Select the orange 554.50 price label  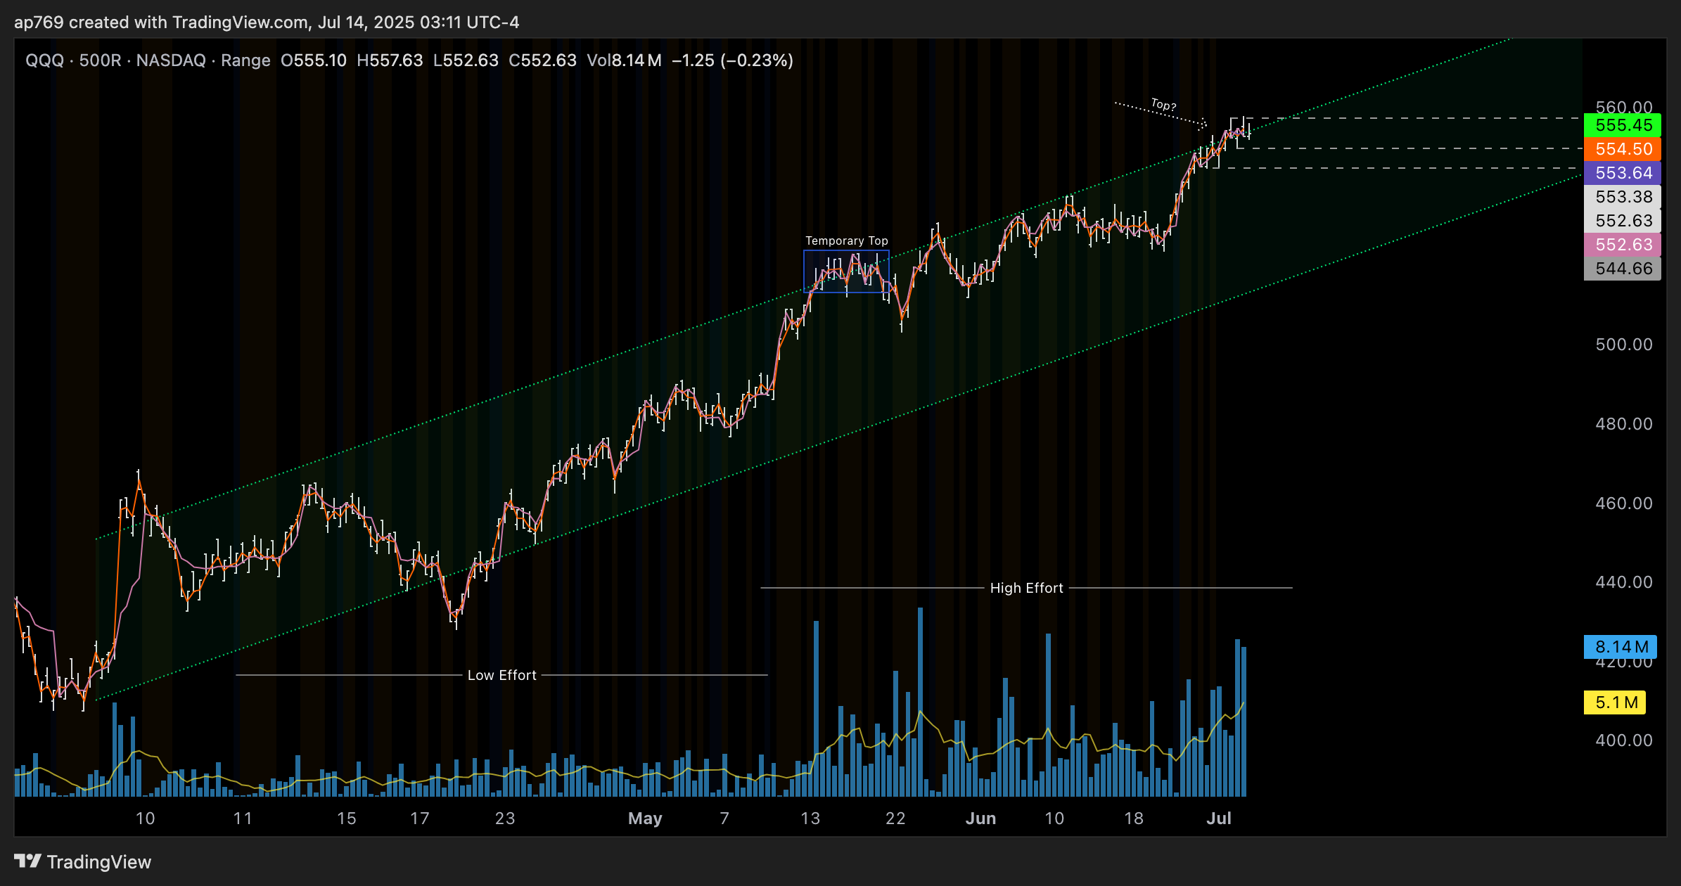1623,149
